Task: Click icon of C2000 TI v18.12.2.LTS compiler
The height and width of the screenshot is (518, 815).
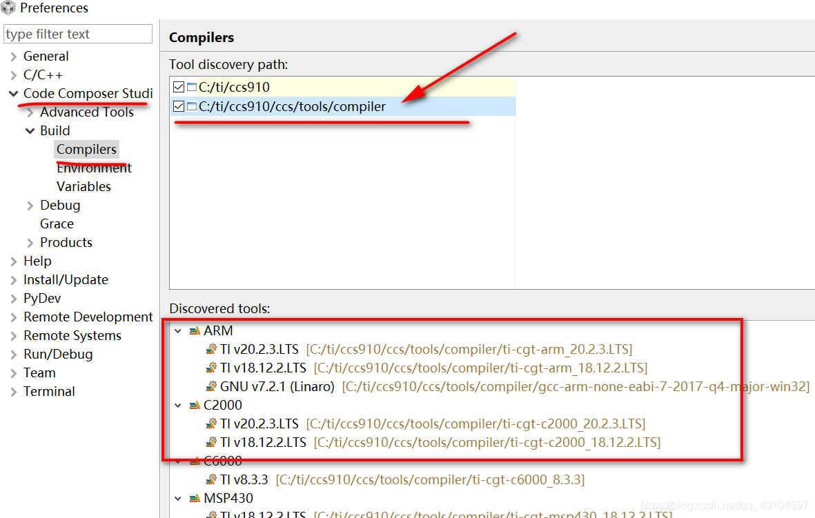Action: (x=212, y=442)
